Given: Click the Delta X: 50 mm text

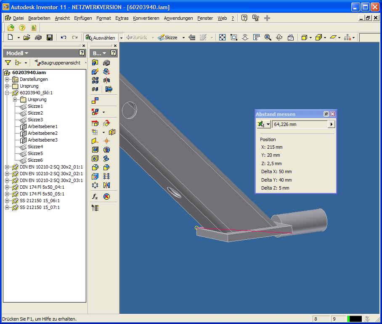Looking at the screenshot, I should coord(276,171).
